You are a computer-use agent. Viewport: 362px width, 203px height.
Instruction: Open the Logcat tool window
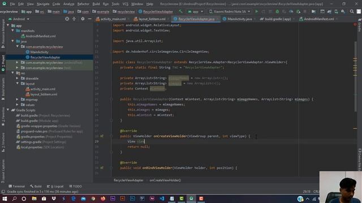click(x=55, y=187)
